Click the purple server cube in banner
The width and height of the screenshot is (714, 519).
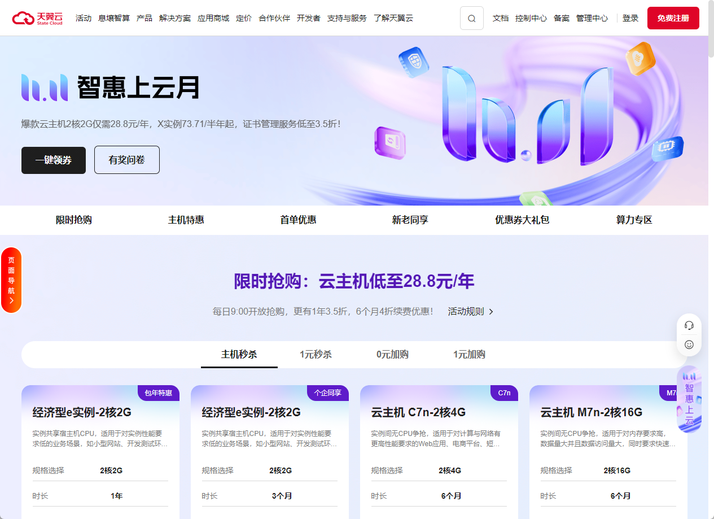[x=390, y=142]
